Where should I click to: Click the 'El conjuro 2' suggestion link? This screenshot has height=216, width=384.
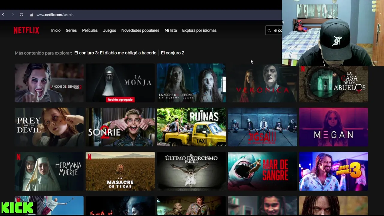[172, 53]
